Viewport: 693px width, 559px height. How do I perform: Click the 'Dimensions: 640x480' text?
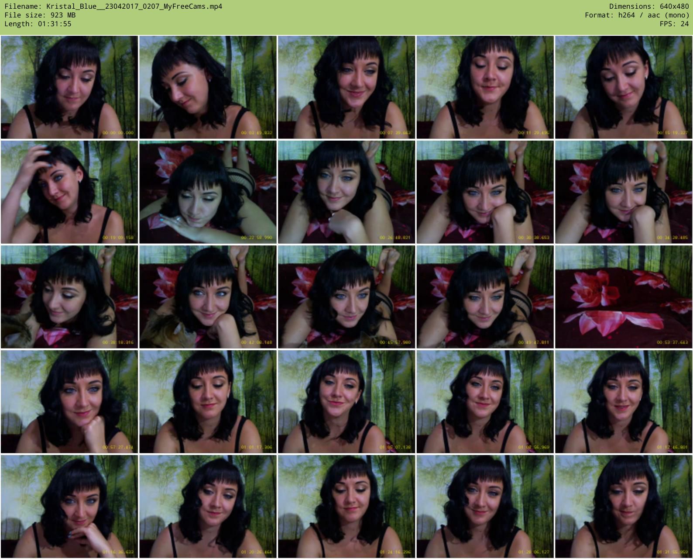click(x=649, y=7)
